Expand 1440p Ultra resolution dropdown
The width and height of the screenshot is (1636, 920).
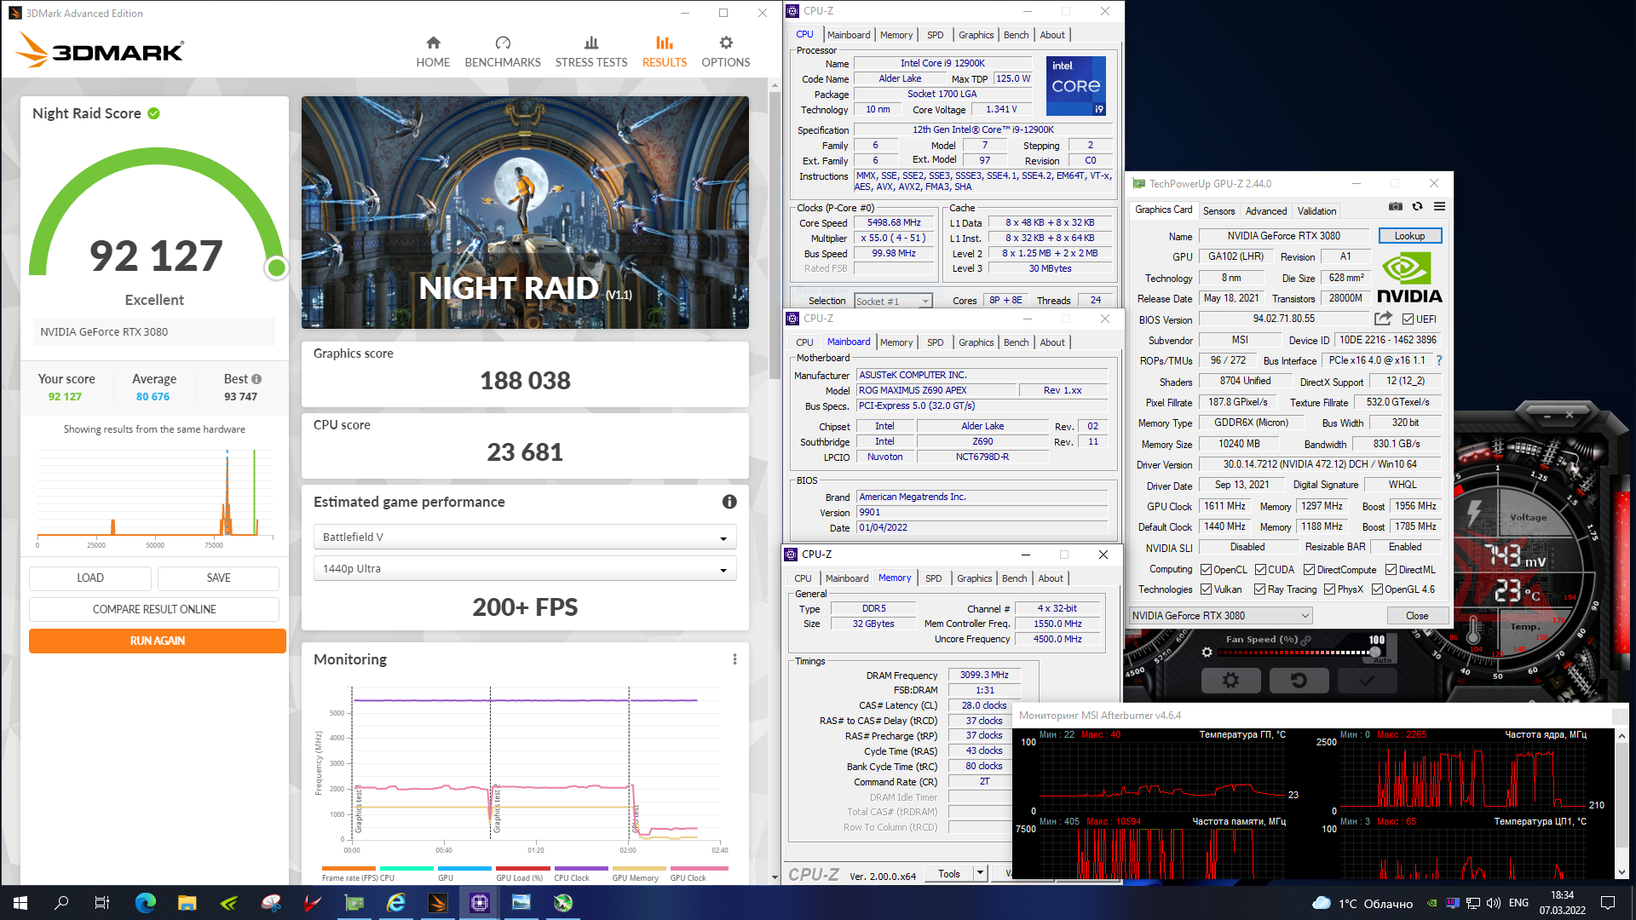tap(525, 568)
